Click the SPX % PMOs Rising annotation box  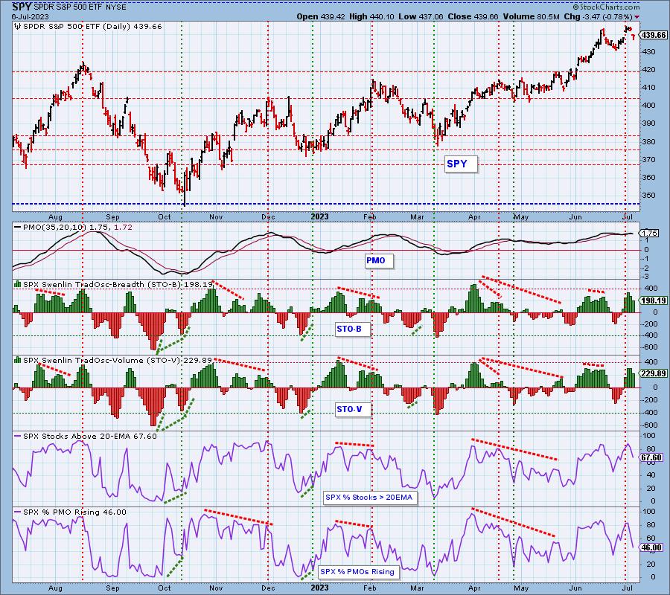click(357, 571)
